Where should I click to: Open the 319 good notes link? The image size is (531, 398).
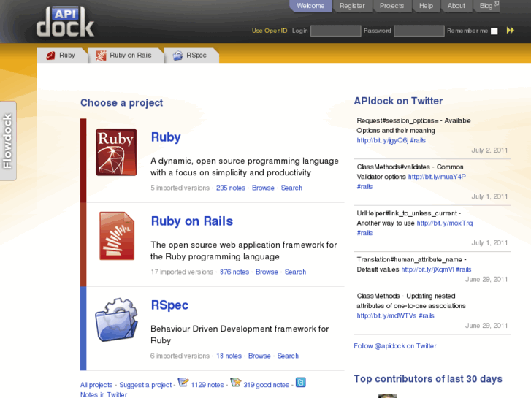click(266, 385)
